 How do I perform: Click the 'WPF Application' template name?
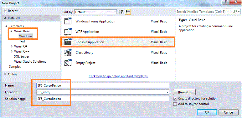(x=87, y=32)
